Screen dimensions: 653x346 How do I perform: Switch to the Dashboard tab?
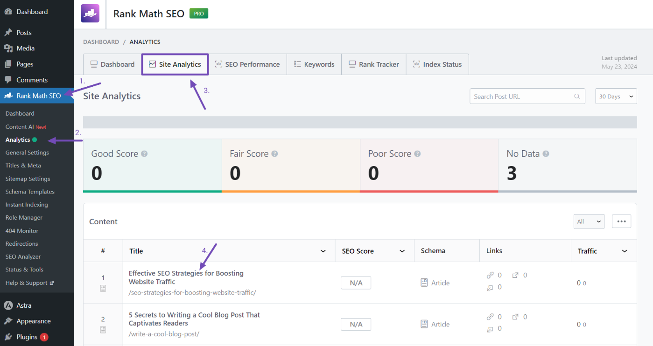click(x=112, y=64)
